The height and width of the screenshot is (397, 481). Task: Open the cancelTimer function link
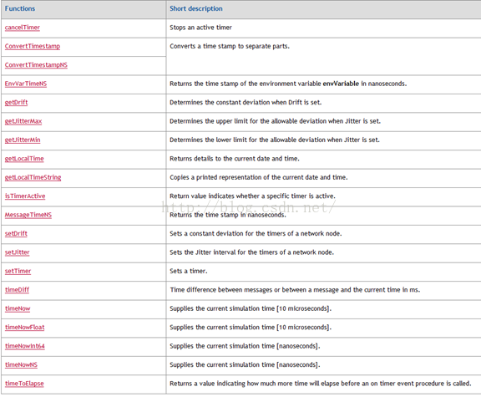[23, 28]
